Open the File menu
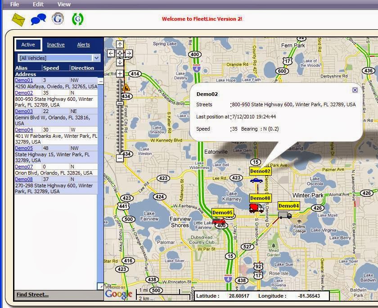 pyautogui.click(x=14, y=4)
